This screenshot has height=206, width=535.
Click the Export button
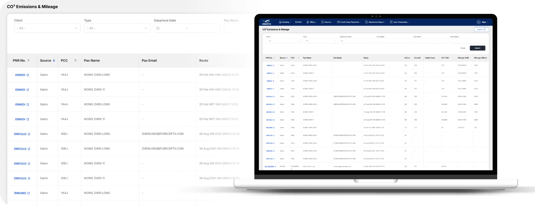[481, 29]
